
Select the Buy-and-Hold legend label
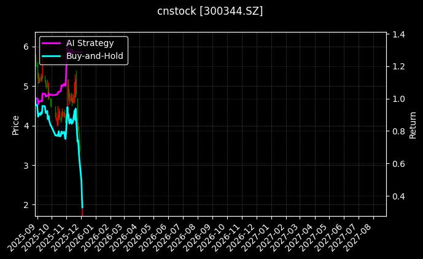[95, 56]
